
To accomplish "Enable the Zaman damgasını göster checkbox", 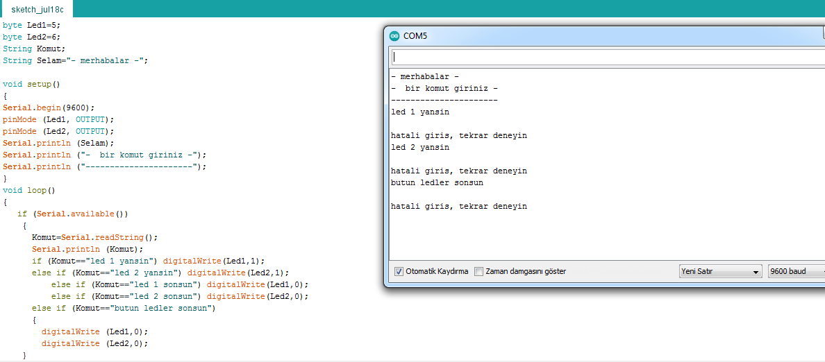I will click(x=478, y=272).
